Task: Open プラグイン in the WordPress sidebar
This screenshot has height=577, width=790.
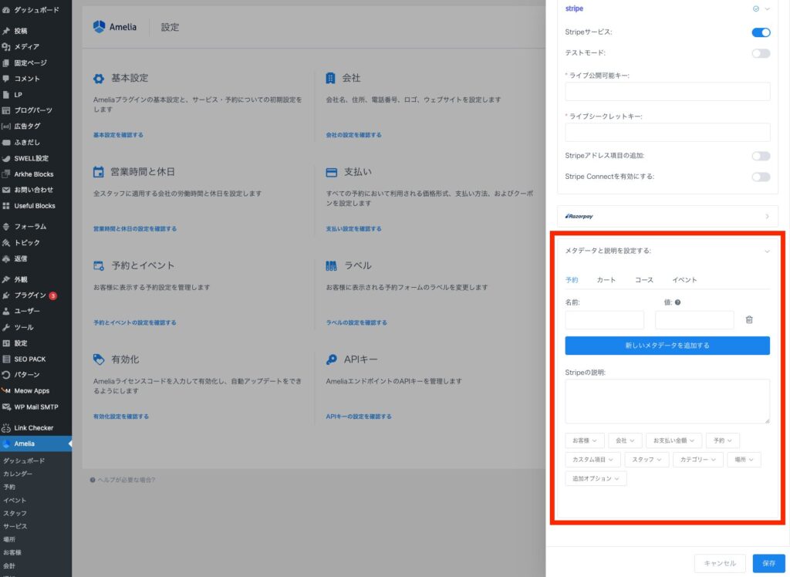Action: pos(31,295)
